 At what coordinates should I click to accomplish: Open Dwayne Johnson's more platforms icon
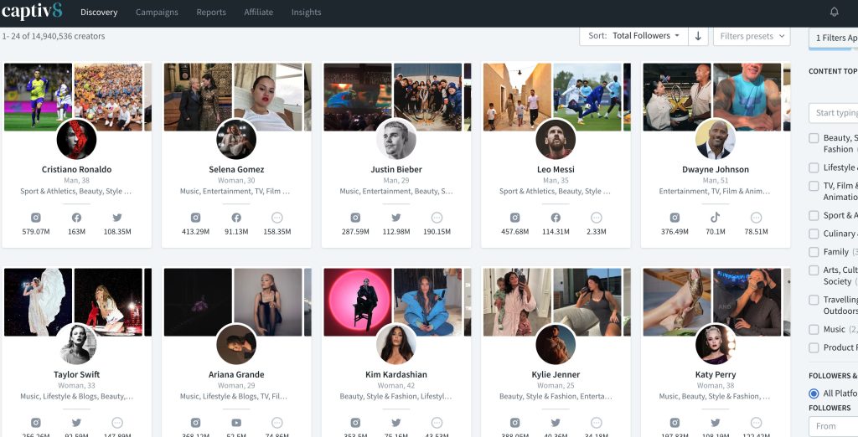(757, 218)
